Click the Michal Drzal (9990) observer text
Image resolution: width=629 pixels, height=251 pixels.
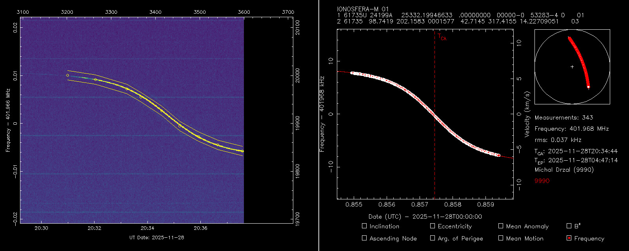[564, 170]
